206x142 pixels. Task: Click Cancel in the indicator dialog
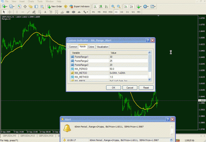pyautogui.click(x=130, y=88)
